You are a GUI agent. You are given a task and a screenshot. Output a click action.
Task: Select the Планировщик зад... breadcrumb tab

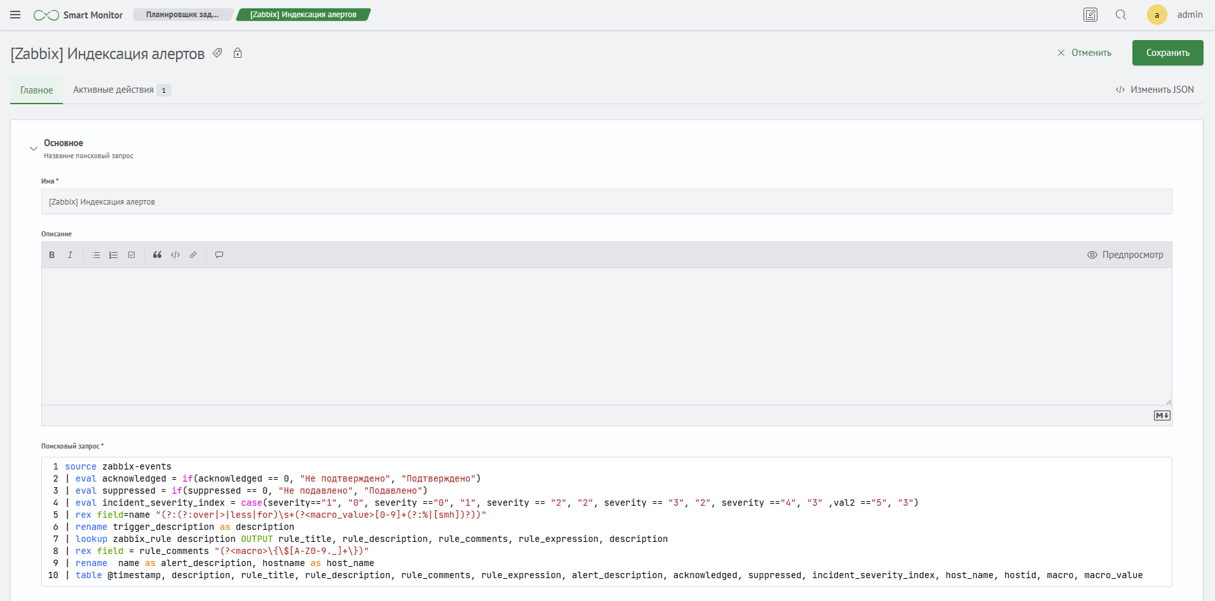point(182,15)
